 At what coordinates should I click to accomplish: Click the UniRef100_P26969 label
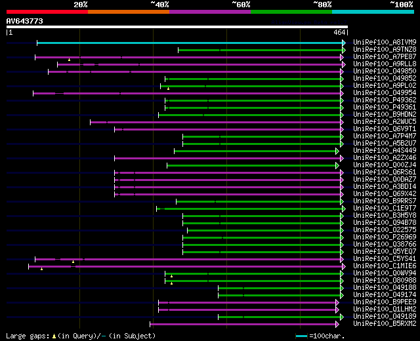coord(385,237)
